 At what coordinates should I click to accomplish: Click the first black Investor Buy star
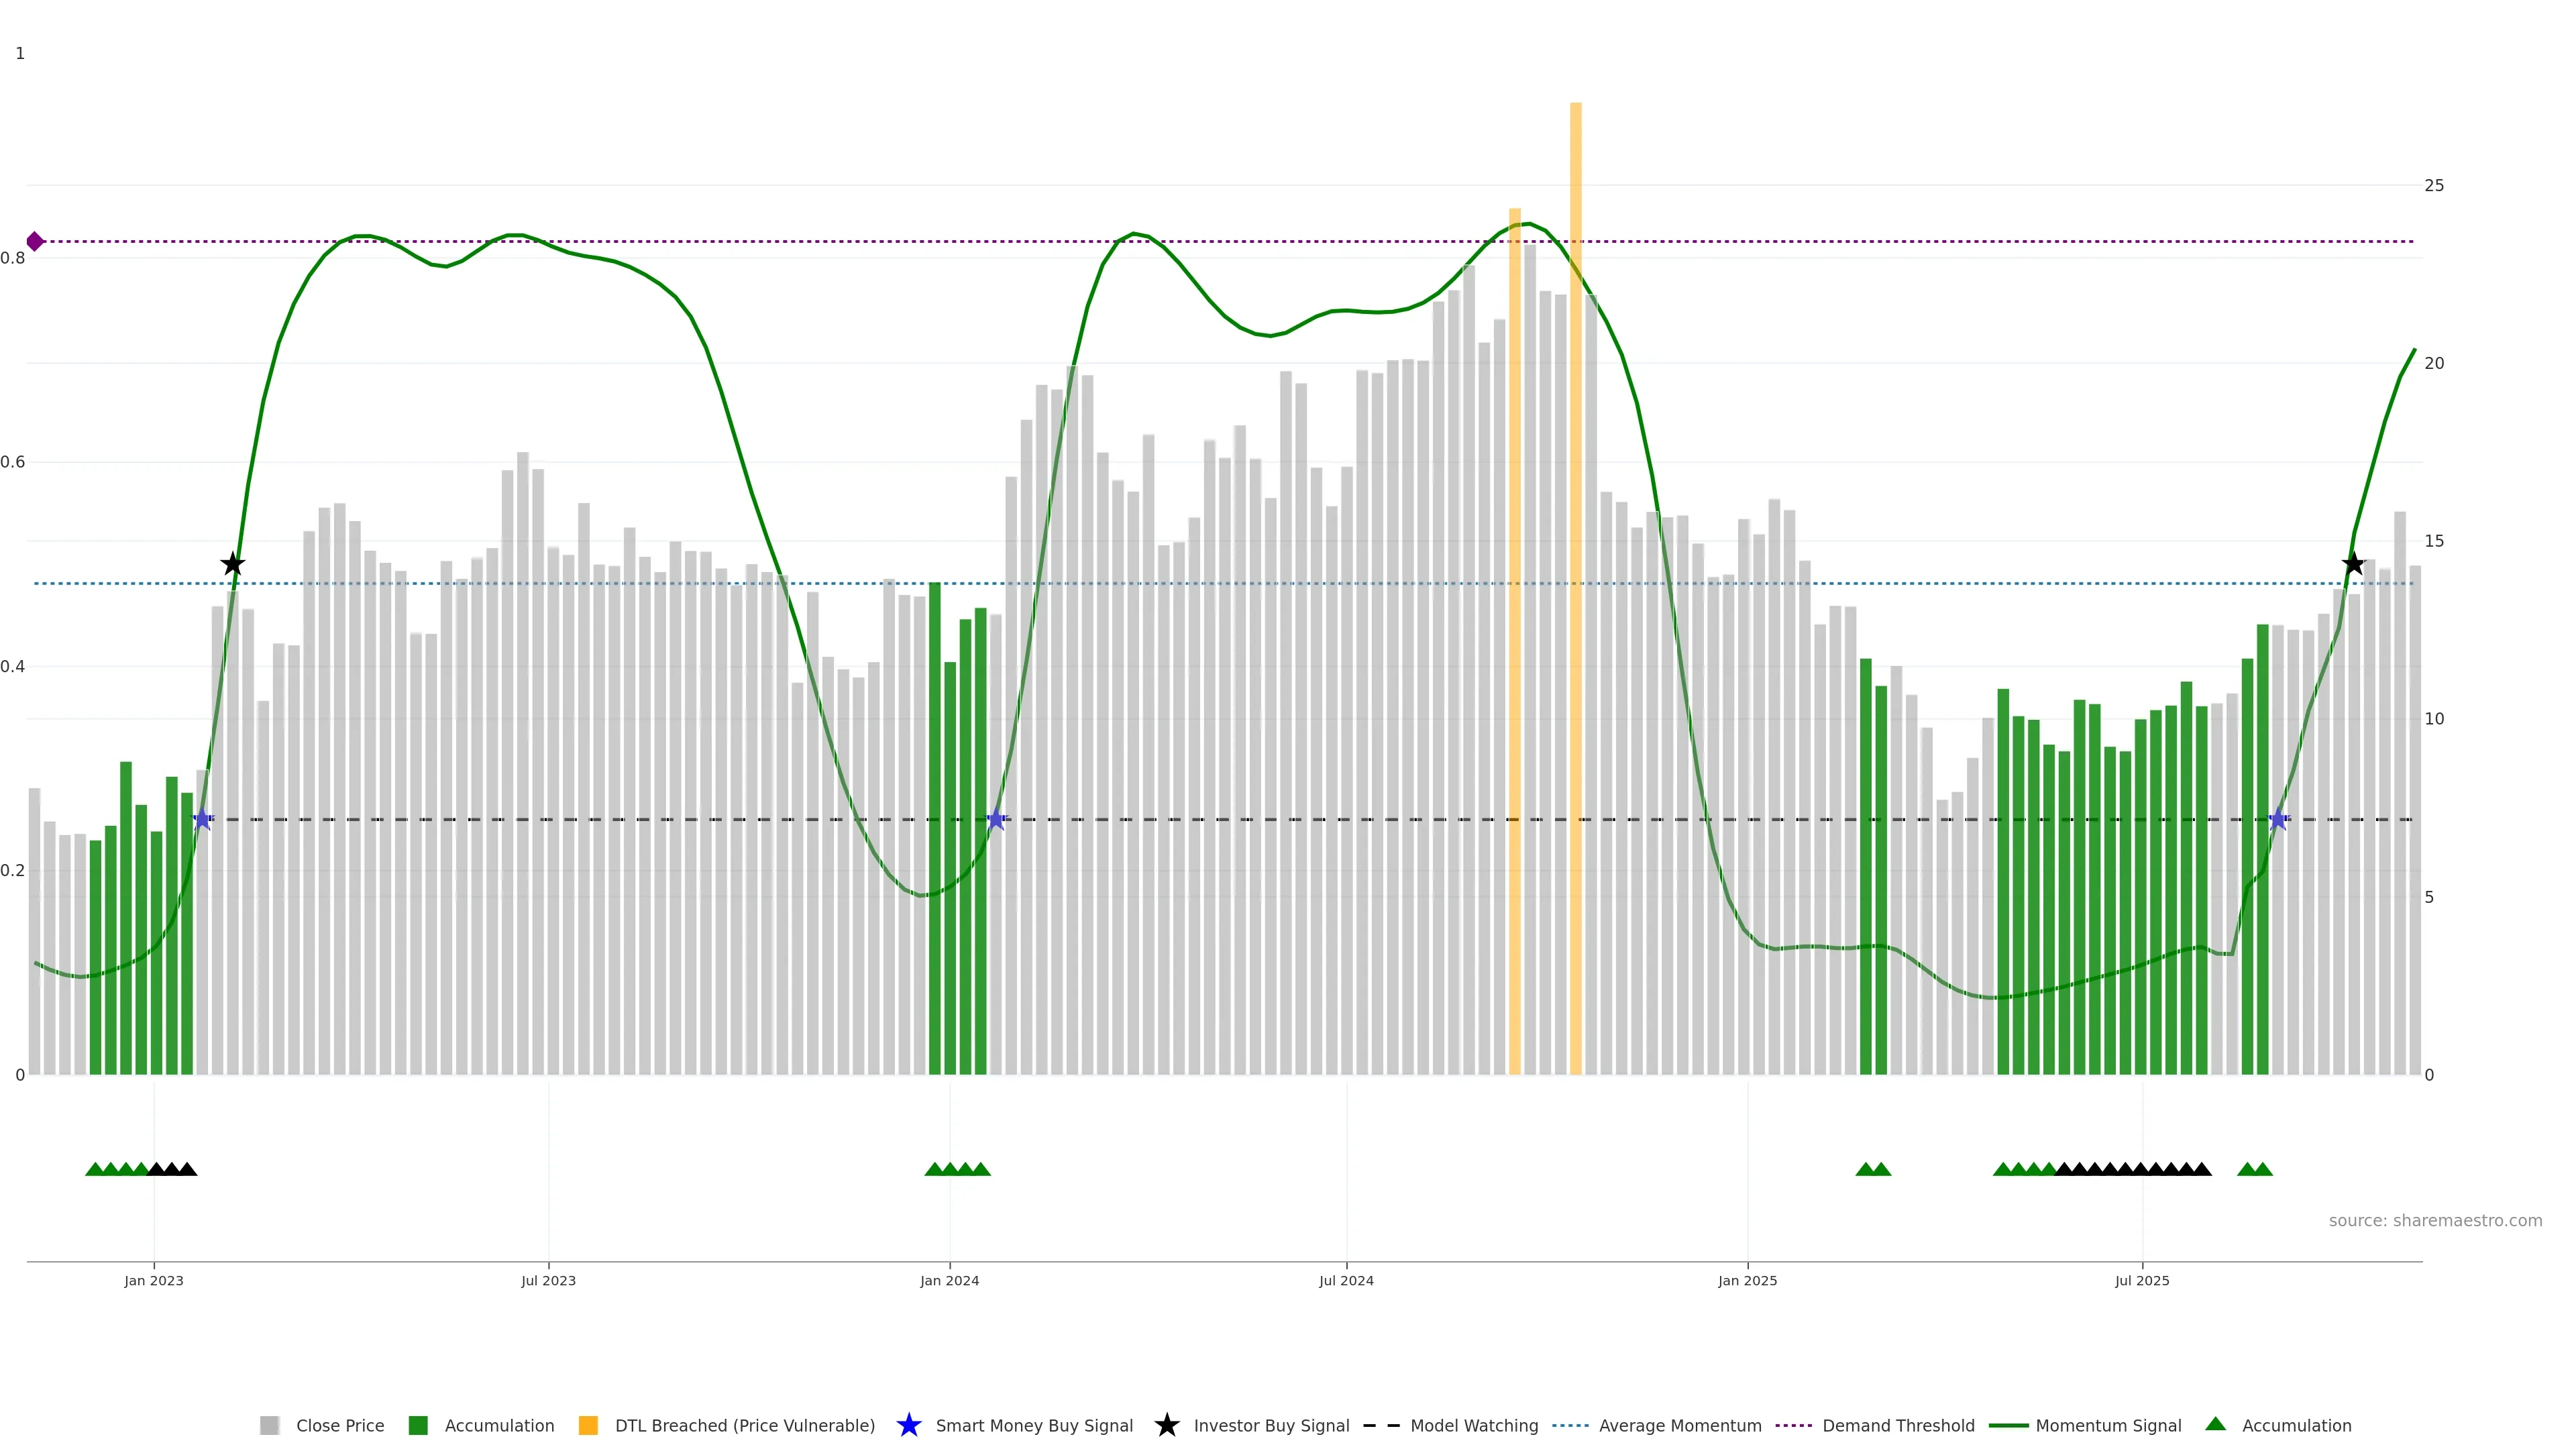(x=232, y=564)
